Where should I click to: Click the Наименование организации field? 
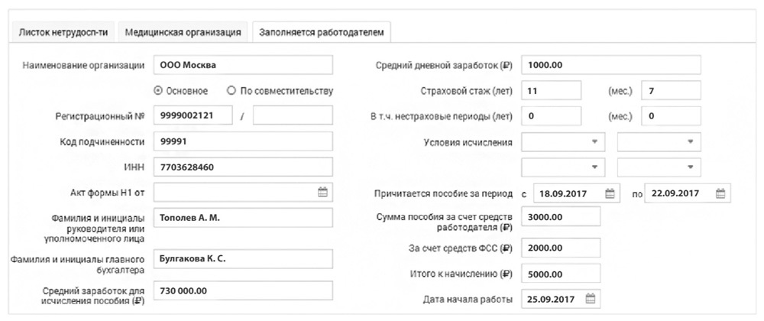point(244,65)
